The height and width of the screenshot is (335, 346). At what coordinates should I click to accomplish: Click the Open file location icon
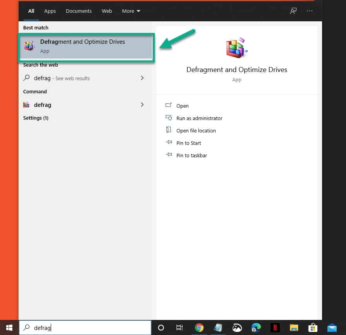tap(169, 130)
